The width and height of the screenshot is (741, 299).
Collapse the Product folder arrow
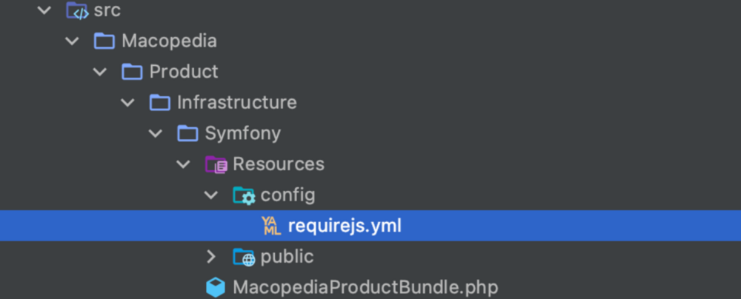[99, 72]
